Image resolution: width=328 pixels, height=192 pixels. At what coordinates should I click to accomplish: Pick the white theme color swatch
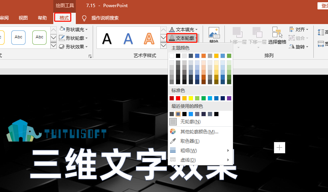(172, 56)
